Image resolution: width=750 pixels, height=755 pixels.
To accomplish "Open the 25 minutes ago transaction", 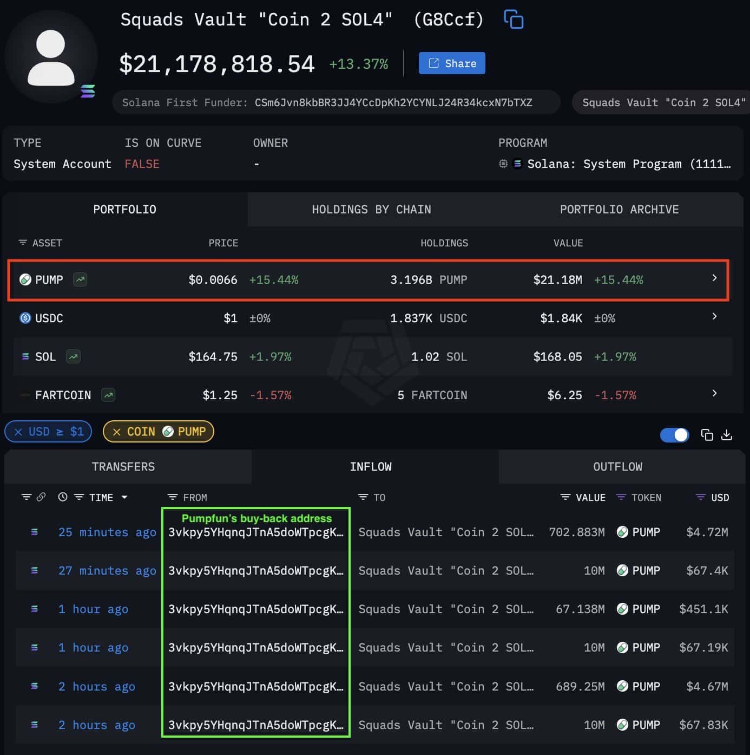I will click(107, 532).
